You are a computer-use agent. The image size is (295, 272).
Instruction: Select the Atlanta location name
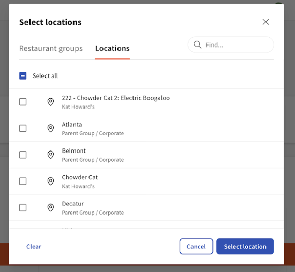(72, 125)
